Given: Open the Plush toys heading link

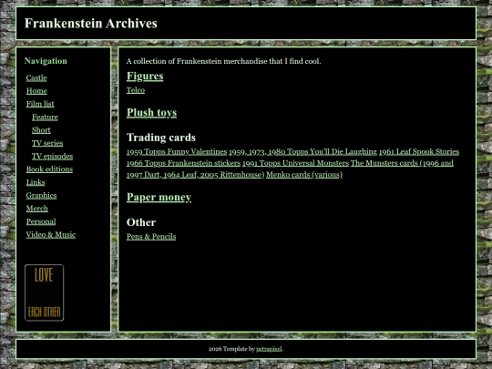Looking at the screenshot, I should click(x=151, y=113).
